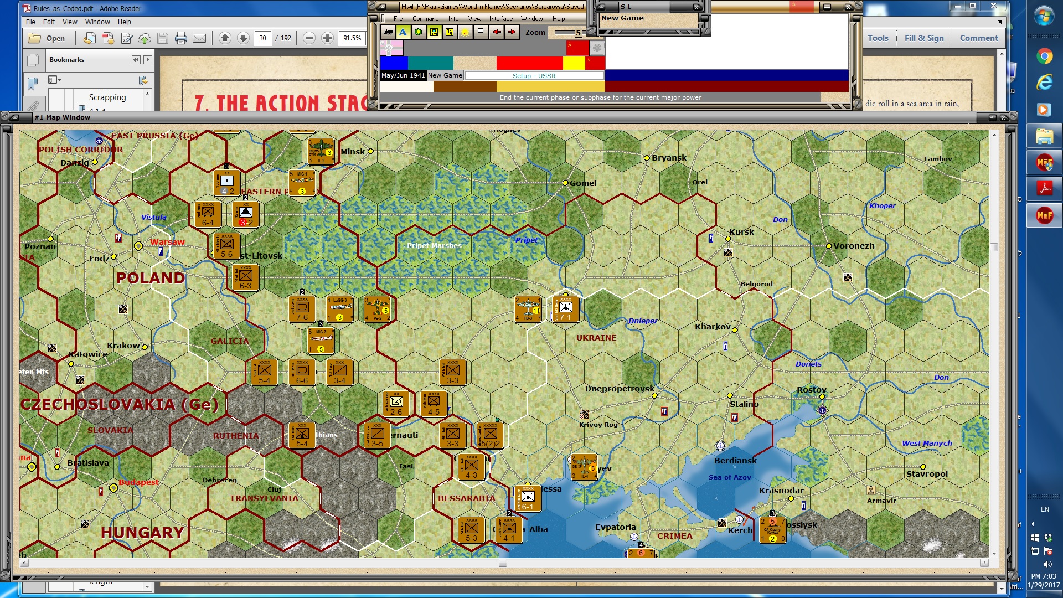Click Open in Adobe Reader toolbar
The width and height of the screenshot is (1063, 598).
[47, 38]
